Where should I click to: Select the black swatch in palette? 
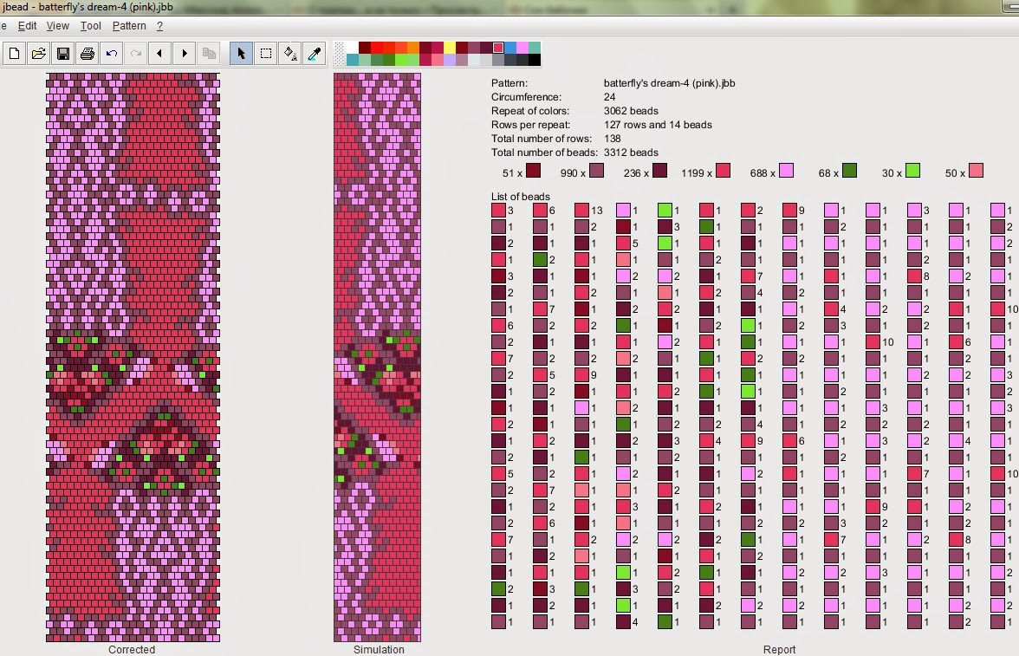pyautogui.click(x=535, y=60)
